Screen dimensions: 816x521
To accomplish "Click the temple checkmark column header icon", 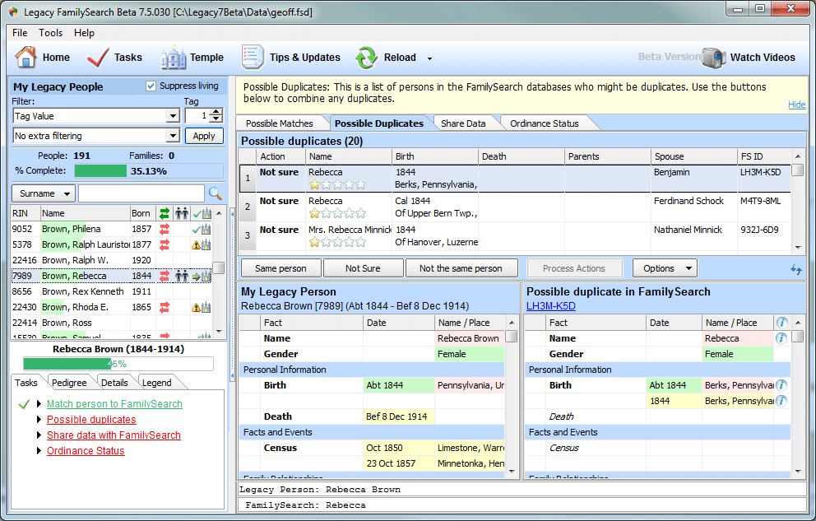I will click(x=202, y=213).
